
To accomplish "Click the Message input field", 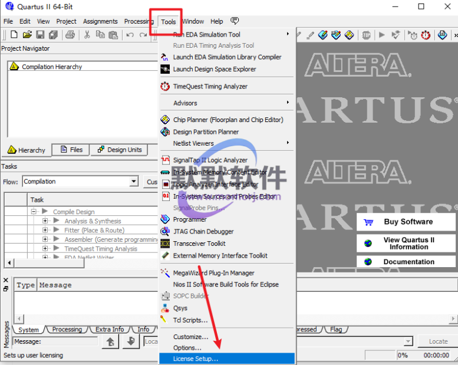I will (55, 341).
